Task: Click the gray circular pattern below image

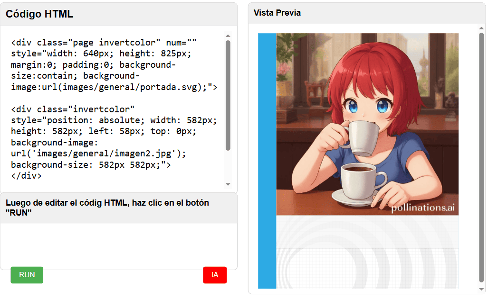Action: click(366, 256)
